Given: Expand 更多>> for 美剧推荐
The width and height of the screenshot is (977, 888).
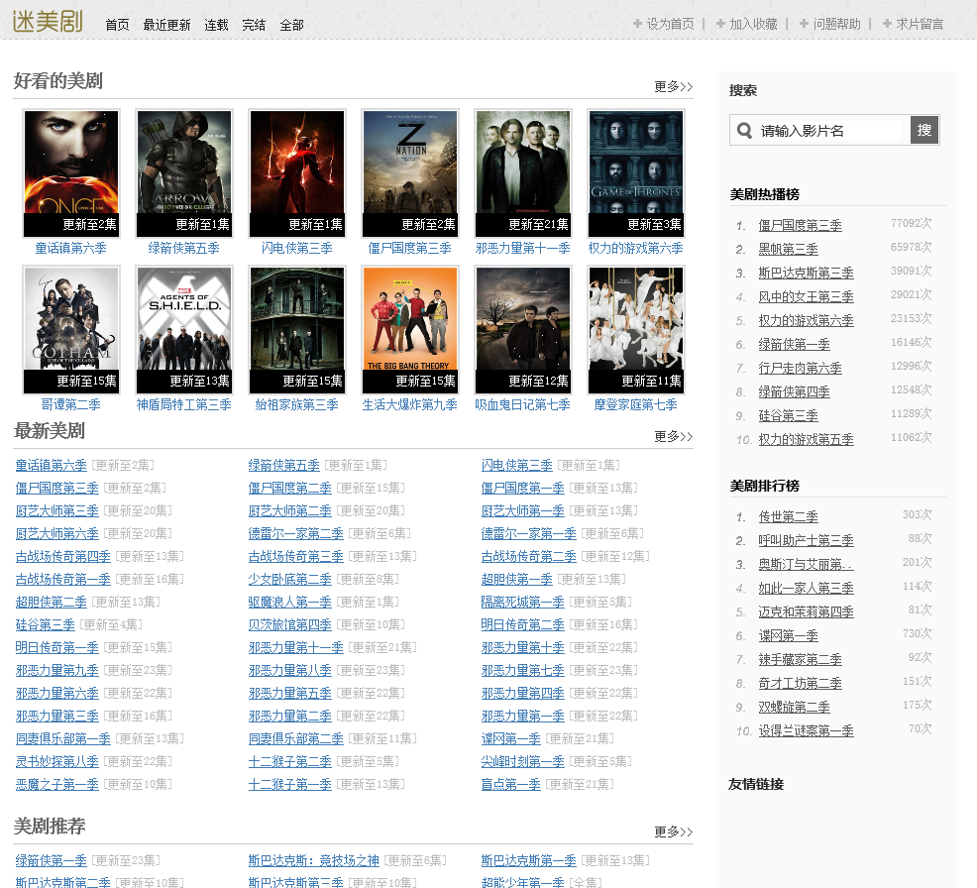Looking at the screenshot, I should pyautogui.click(x=673, y=832).
